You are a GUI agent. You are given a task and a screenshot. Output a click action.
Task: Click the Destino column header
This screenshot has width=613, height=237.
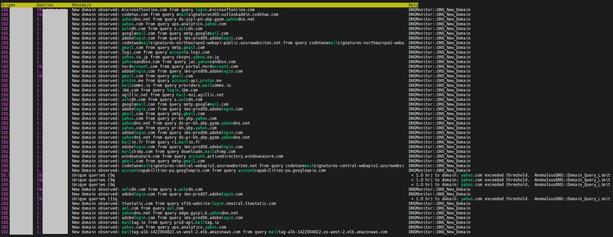click(x=44, y=5)
